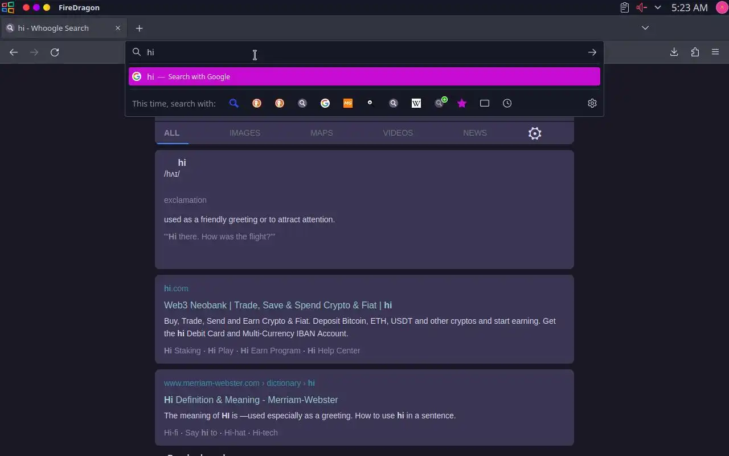Search this time with MetaGer (MG)
Screen dimensions: 729x456
click(348, 103)
